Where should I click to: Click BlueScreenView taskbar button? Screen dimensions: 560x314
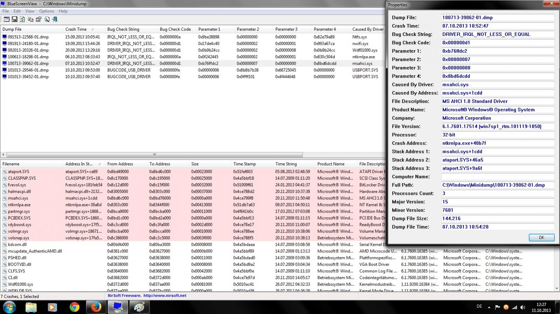(x=118, y=307)
